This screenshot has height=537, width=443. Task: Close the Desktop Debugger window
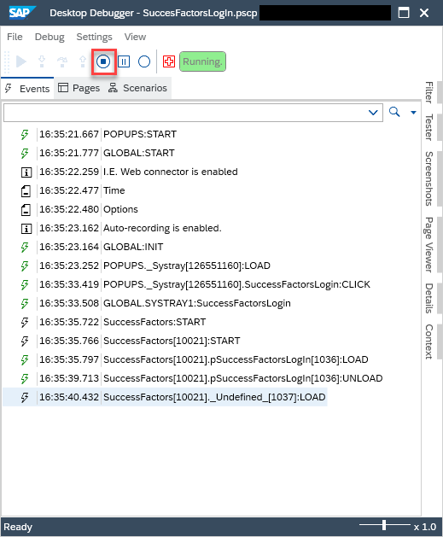pyautogui.click(x=424, y=13)
